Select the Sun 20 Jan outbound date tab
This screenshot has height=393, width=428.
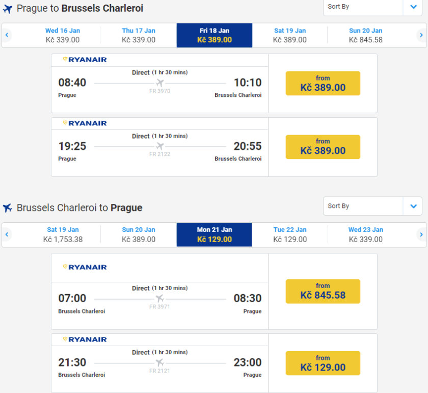(366, 35)
